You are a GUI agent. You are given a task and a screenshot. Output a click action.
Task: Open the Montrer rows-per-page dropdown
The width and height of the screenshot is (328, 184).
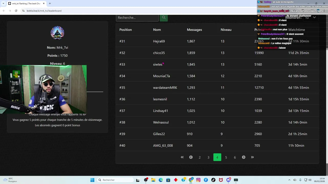(310, 18)
